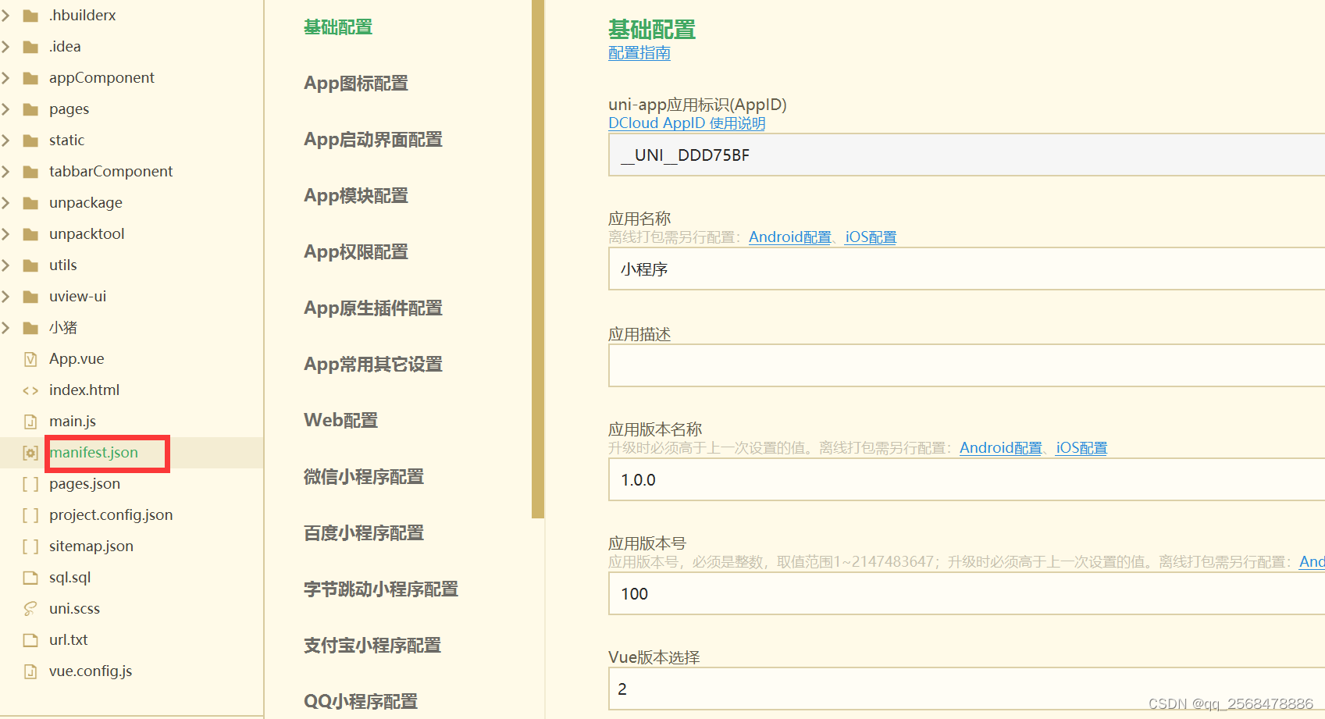Click the App.vue Vue file icon

click(x=30, y=358)
